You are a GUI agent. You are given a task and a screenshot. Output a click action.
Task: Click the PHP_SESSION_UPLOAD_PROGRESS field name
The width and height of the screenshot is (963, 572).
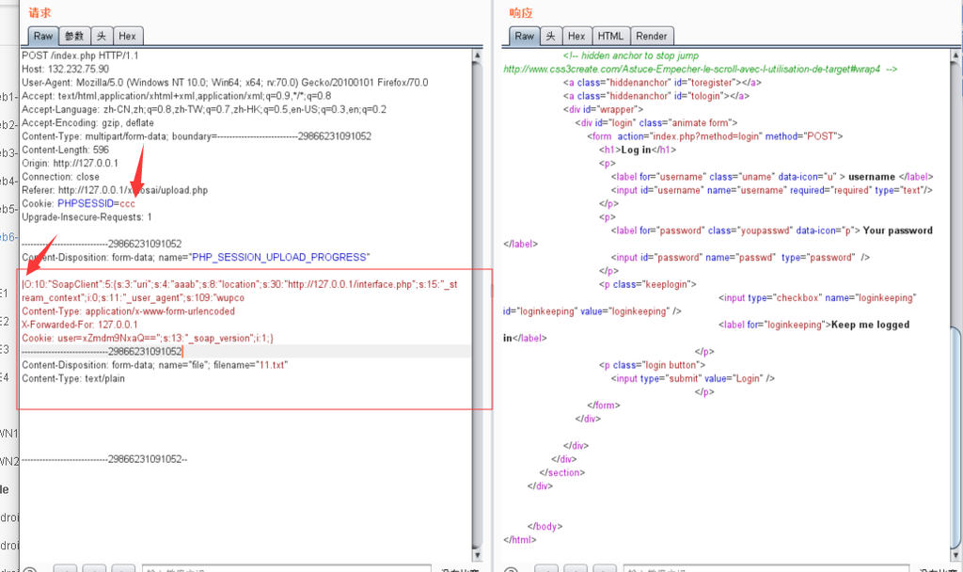click(279, 257)
